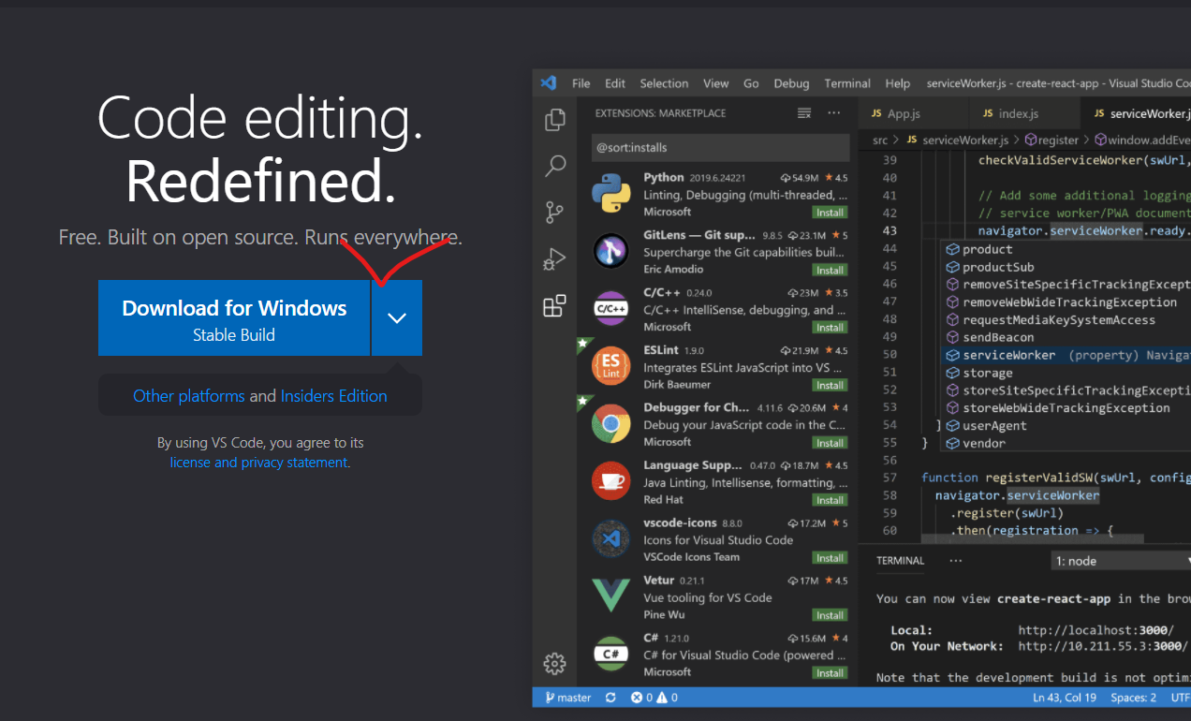Install the C/C++ extension

click(830, 328)
